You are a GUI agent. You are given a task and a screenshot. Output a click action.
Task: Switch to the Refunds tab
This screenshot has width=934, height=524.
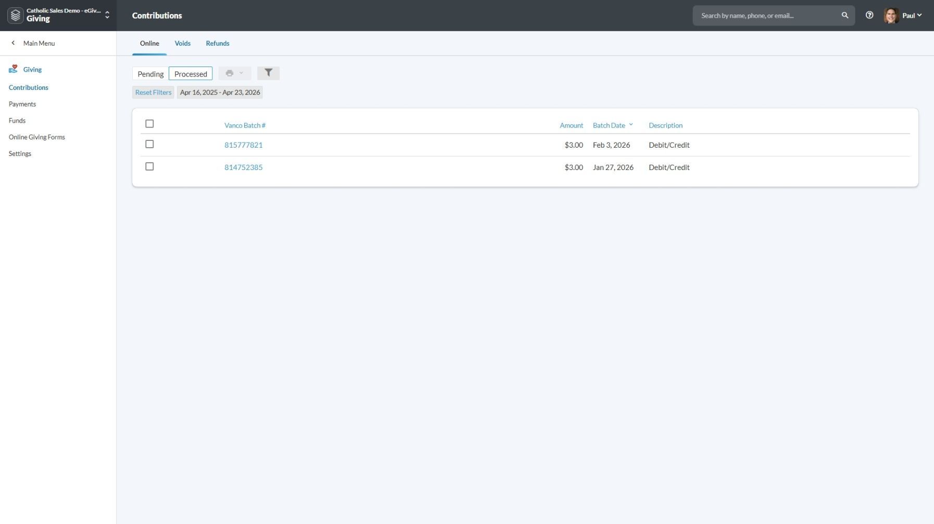tap(217, 44)
